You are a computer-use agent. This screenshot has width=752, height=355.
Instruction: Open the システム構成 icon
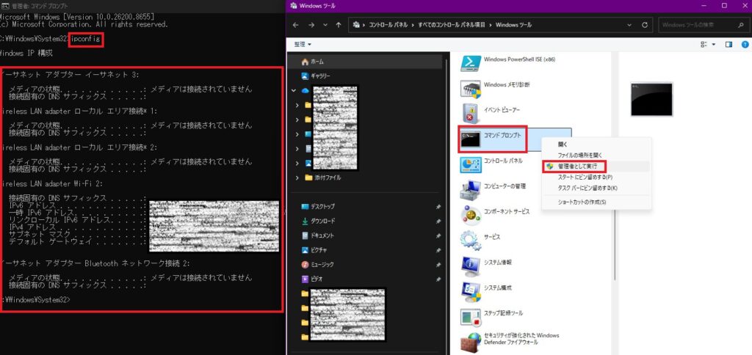[471, 291]
